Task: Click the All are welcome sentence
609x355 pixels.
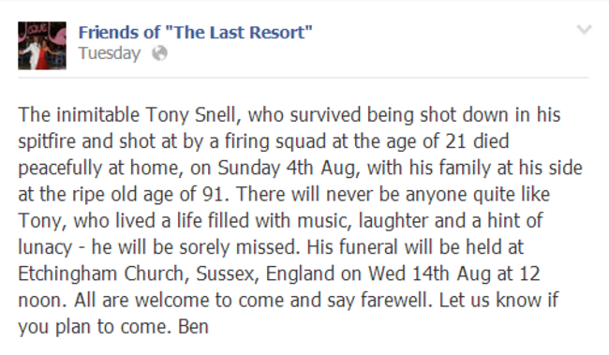Action: tap(253, 301)
